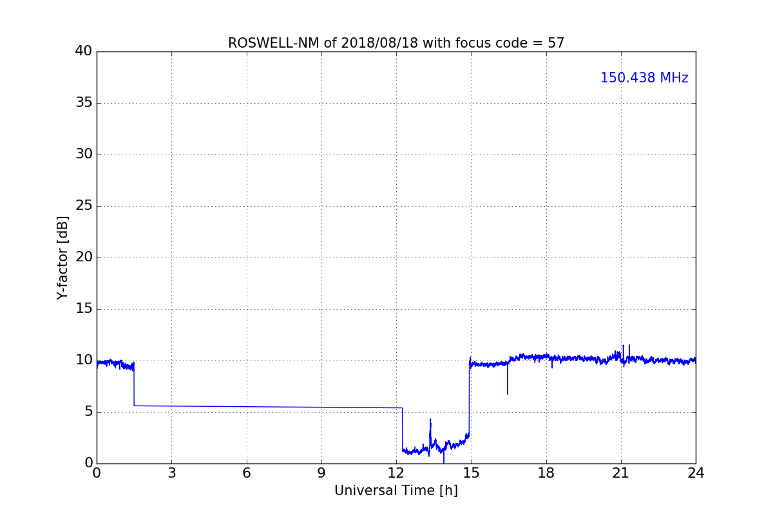Click the "12" x-axis tick label
Viewport: 773px width, 515px height.
(x=396, y=473)
